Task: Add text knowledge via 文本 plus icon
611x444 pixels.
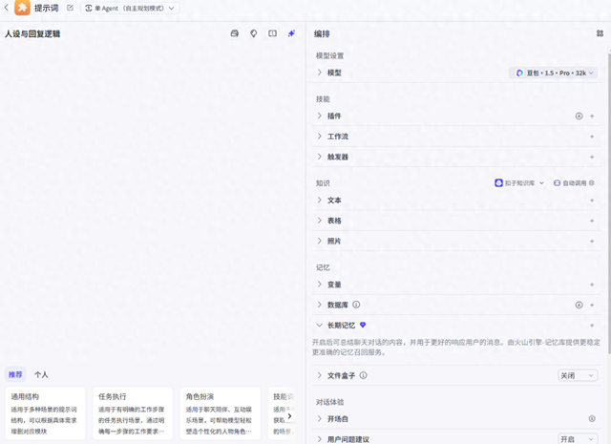Action: click(592, 201)
